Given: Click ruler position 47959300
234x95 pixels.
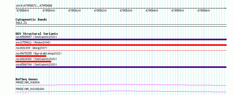Looking at the screenshot, I should coord(126,11).
